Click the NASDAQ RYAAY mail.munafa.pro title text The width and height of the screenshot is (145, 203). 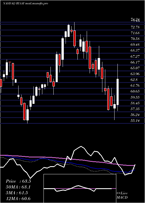26,3
